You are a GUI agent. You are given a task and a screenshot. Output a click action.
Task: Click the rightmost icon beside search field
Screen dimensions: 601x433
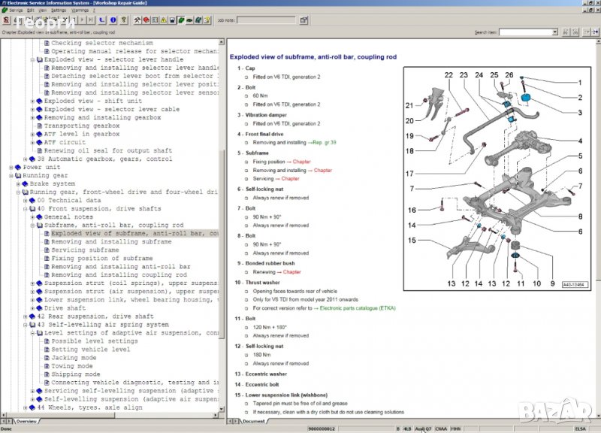coord(594,32)
